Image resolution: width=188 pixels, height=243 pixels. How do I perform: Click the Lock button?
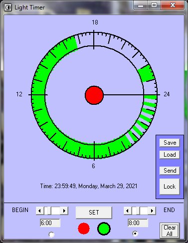(x=170, y=187)
